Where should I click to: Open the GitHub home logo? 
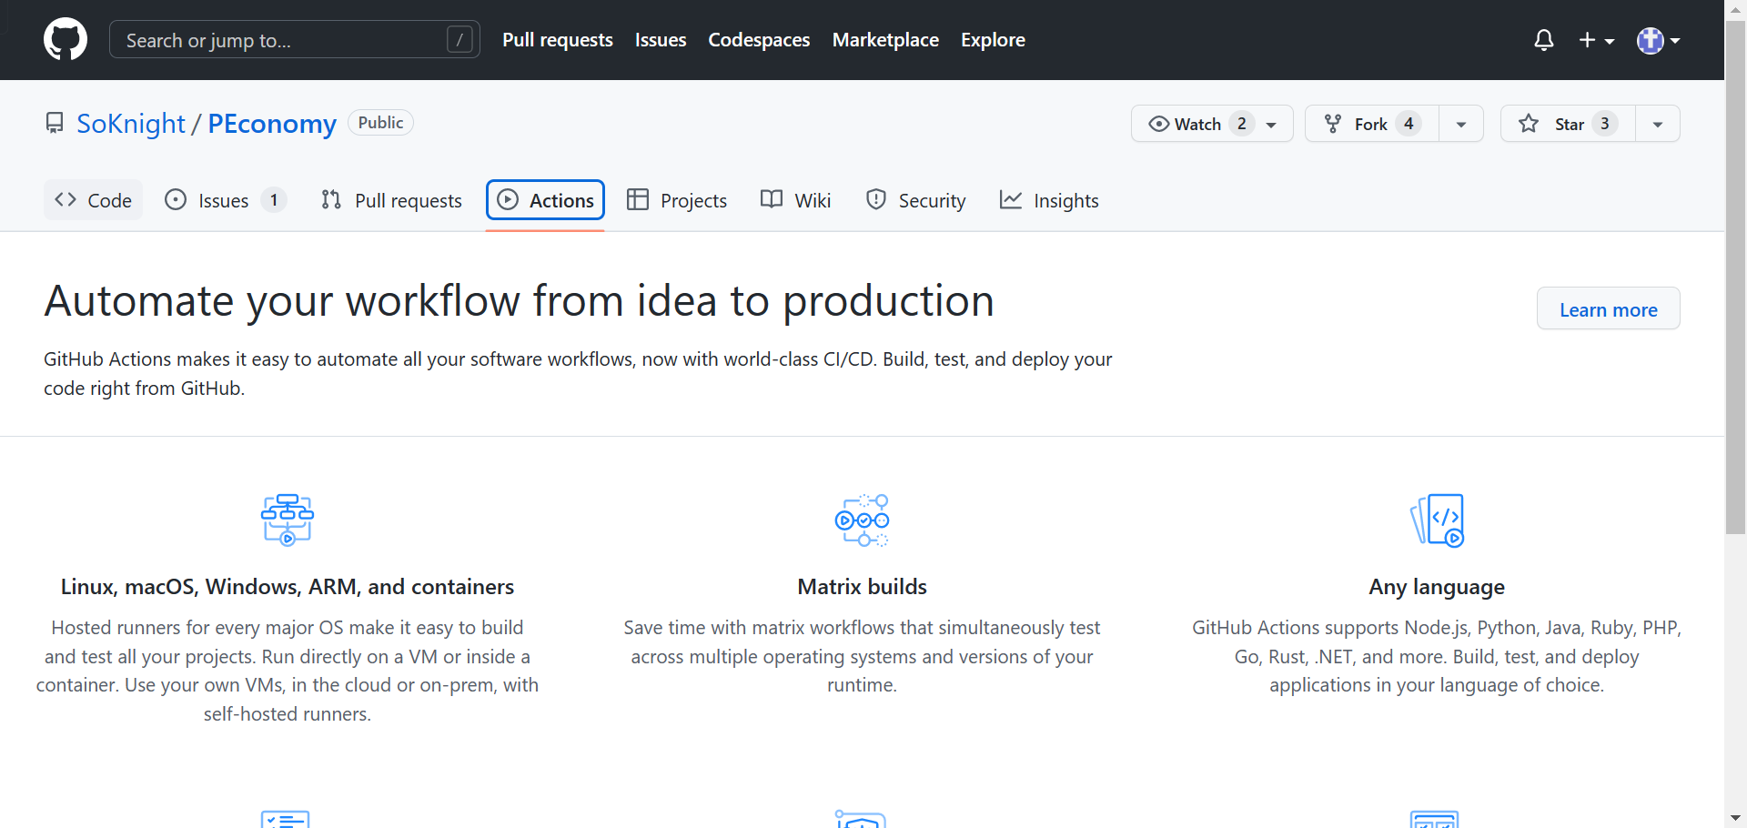66,40
